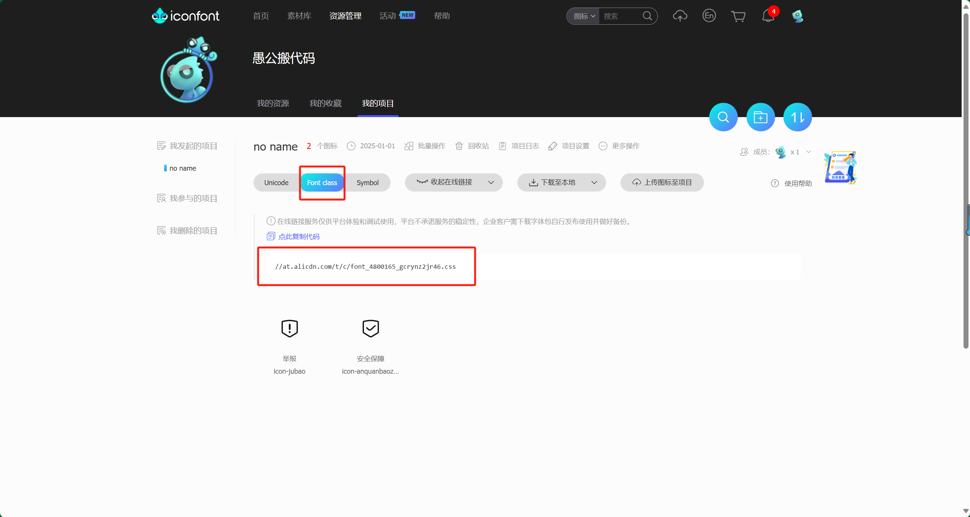Collapse 收起在线链接 via its chevron
Screen dimensions: 970x517
491,182
